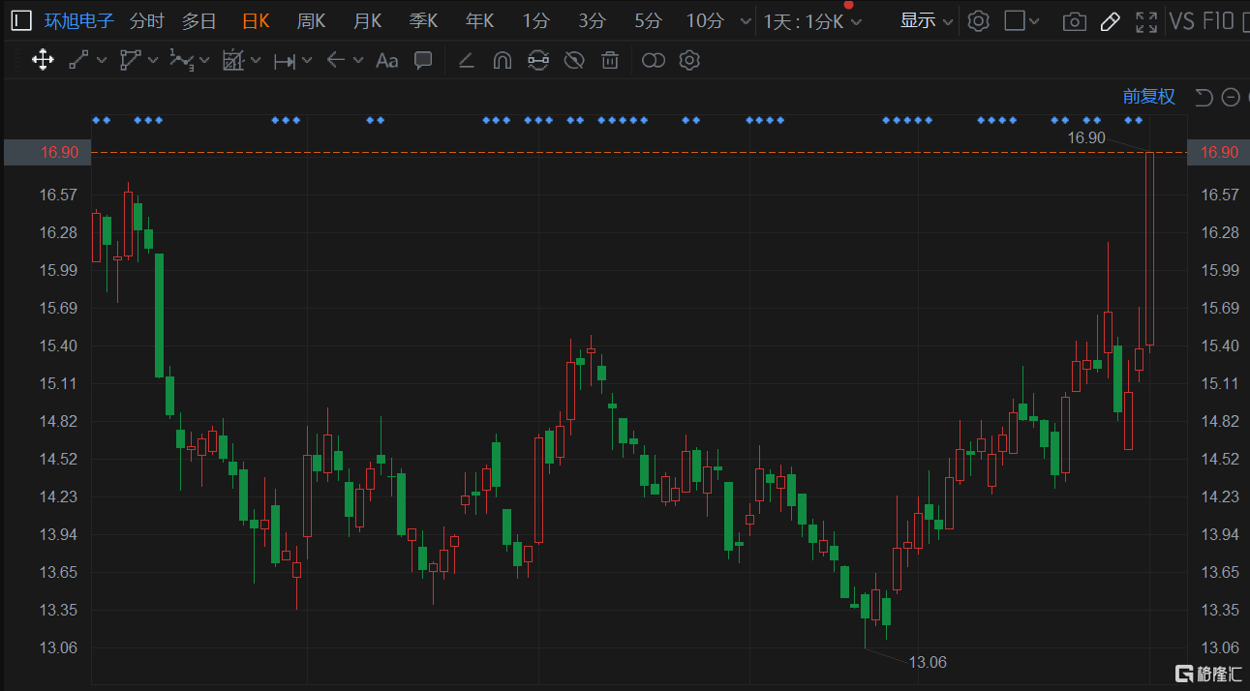This screenshot has width=1250, height=691.
Task: Toggle the left sidebar panel icon
Action: coord(21,20)
